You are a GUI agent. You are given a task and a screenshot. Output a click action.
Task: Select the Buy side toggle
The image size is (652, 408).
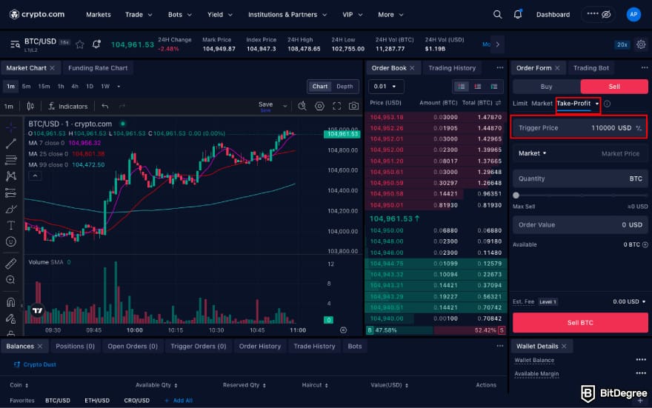pyautogui.click(x=546, y=87)
